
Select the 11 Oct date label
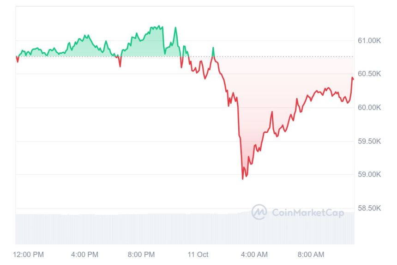click(198, 254)
